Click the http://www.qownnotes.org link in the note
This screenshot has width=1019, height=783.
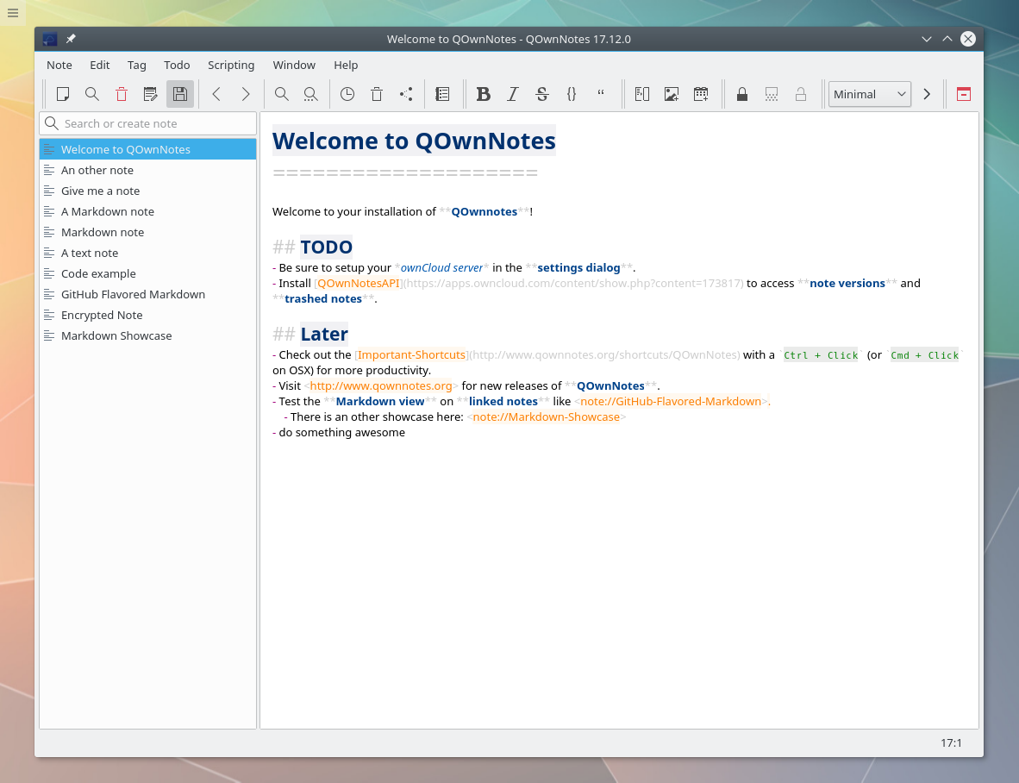point(381,385)
